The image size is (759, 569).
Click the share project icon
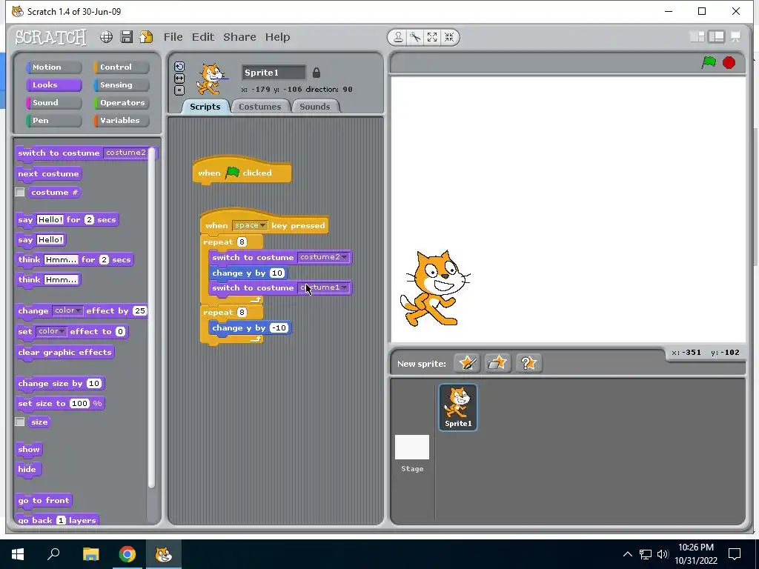point(146,37)
